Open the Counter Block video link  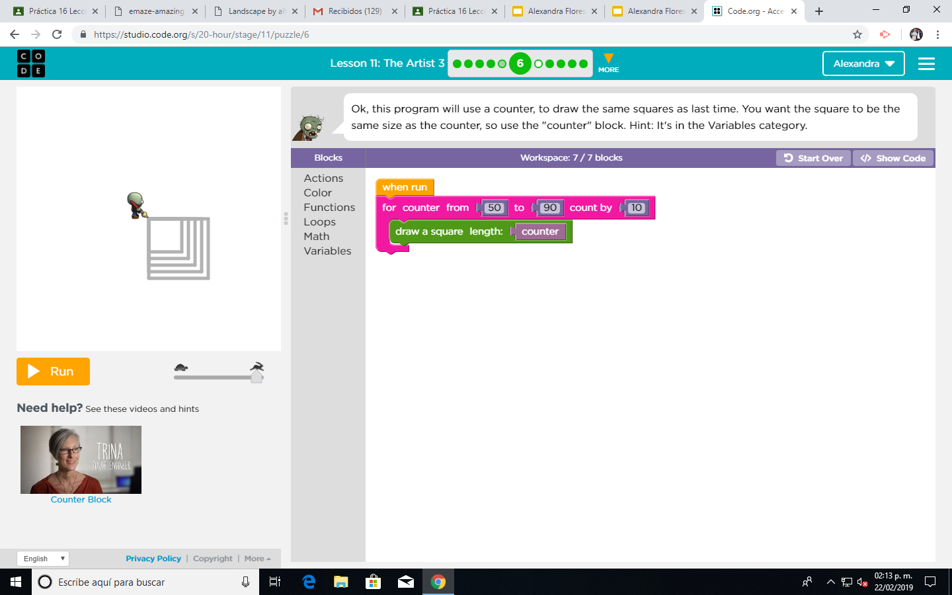[81, 500]
